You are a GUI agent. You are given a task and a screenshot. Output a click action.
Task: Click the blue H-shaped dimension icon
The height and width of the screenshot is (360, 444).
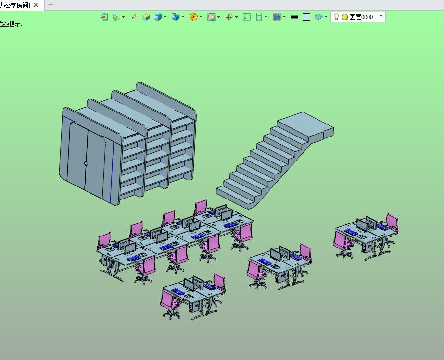pyautogui.click(x=259, y=17)
